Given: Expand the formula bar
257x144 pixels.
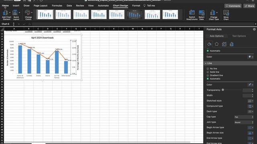Looking at the screenshot, I should tap(255, 24).
